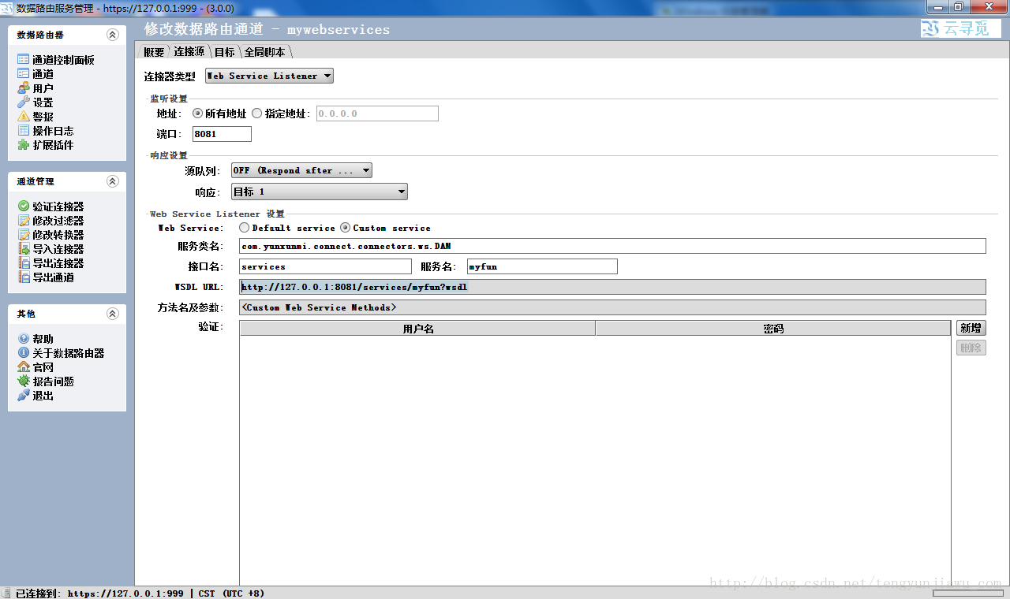Open the 源队列 OFF (Respond after...) dropdown

tap(301, 170)
